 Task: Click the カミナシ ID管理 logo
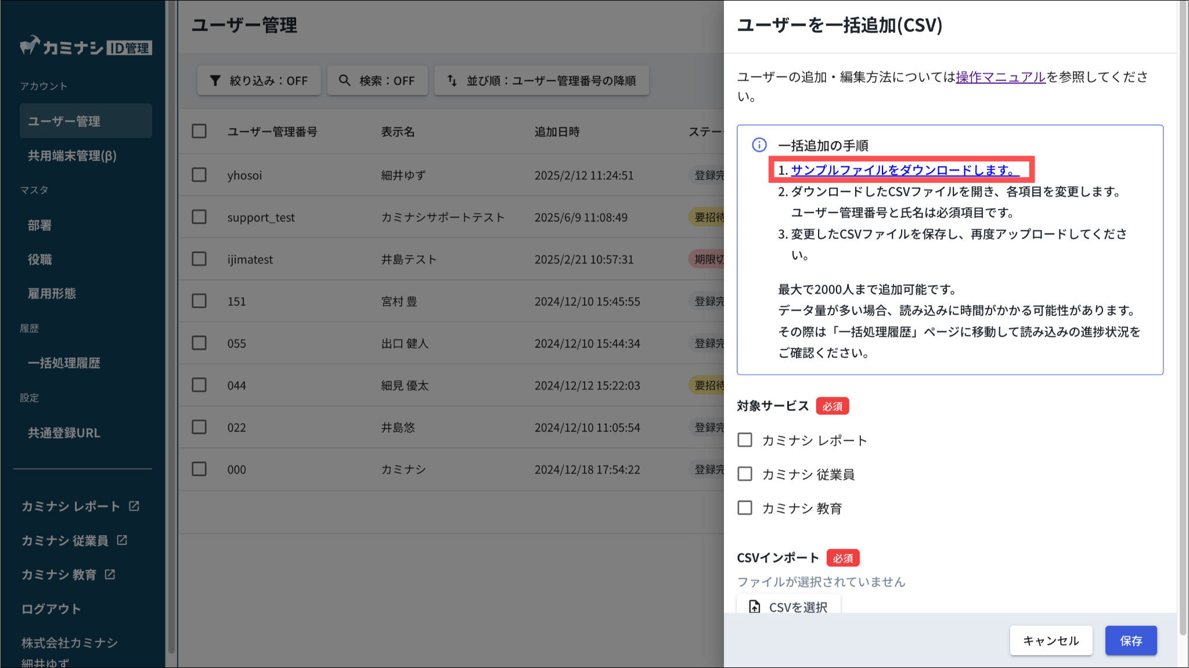click(x=86, y=46)
